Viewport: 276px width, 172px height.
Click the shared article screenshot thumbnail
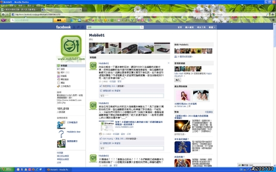click(x=106, y=126)
